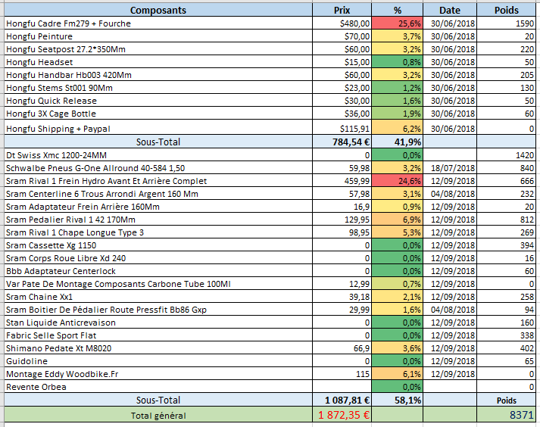Select the $115,91 price cell

click(342, 127)
